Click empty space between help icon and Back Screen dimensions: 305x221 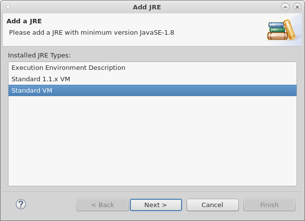(50, 205)
